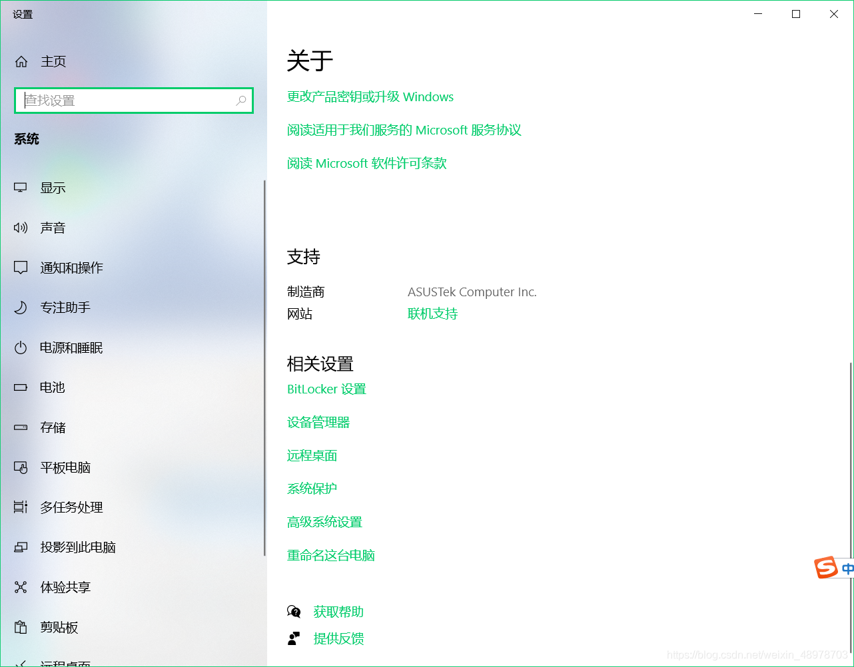This screenshot has height=667, width=854.
Task: Open 系统保护 from 相关设置
Action: [312, 488]
